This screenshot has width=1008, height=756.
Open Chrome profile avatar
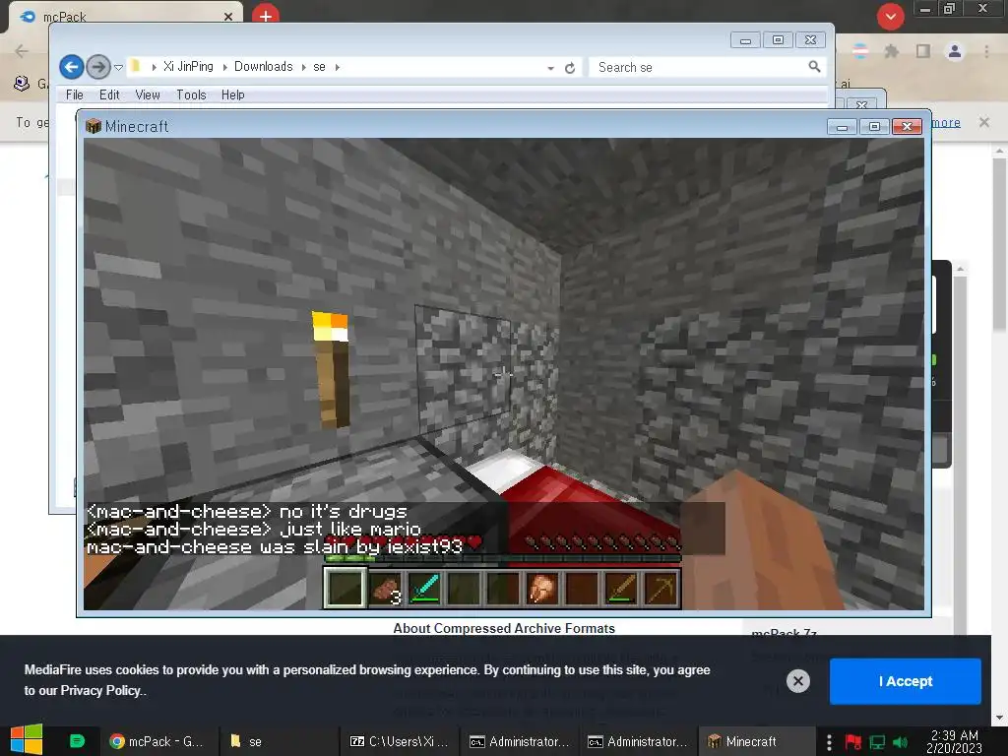[x=955, y=51]
